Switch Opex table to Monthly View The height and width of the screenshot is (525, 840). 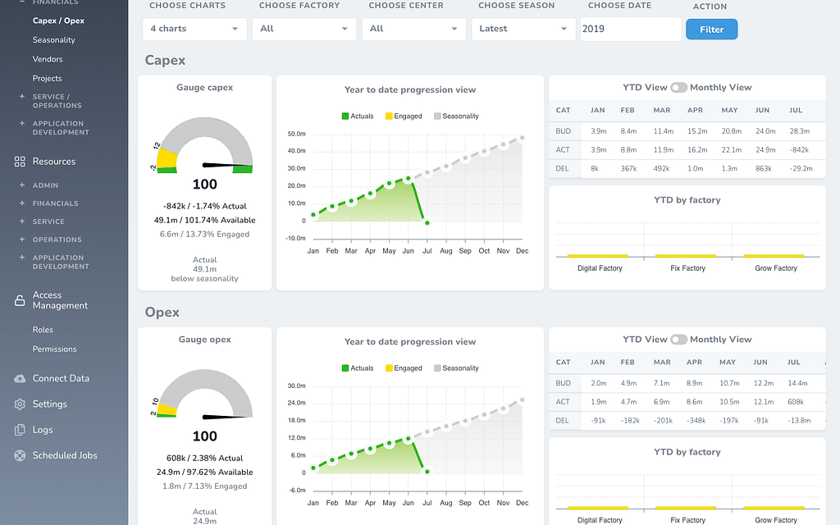[678, 340]
